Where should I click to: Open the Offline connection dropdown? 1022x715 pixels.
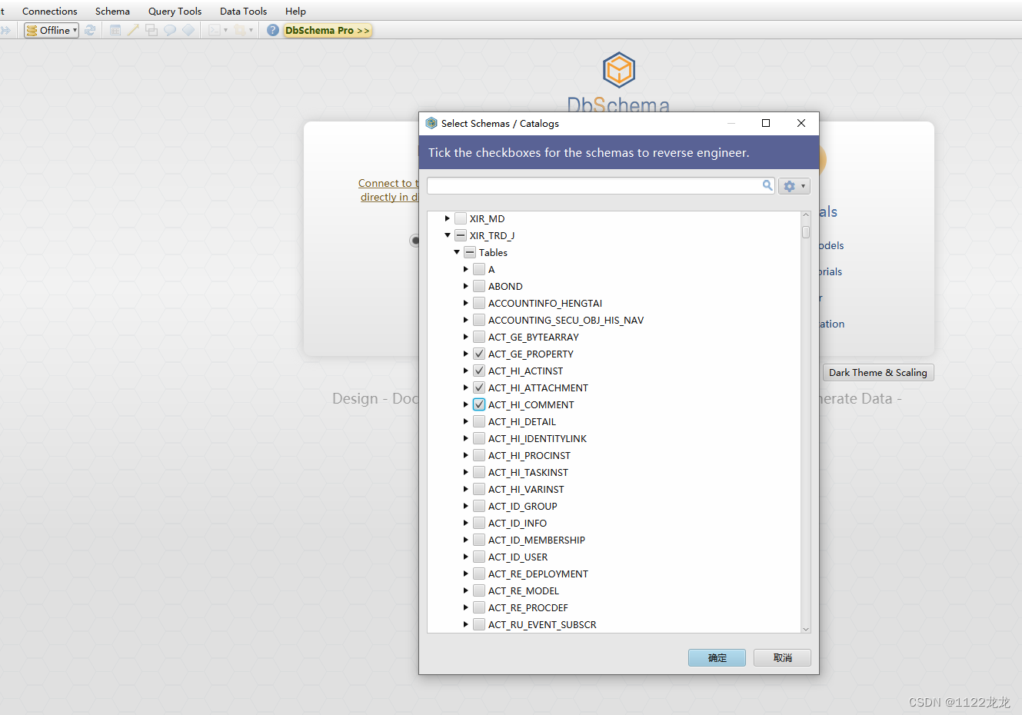(x=52, y=30)
